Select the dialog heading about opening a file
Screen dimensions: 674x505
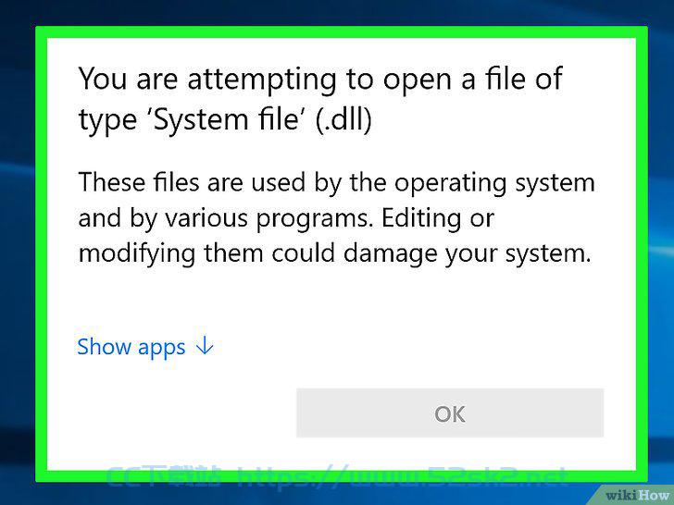point(320,99)
